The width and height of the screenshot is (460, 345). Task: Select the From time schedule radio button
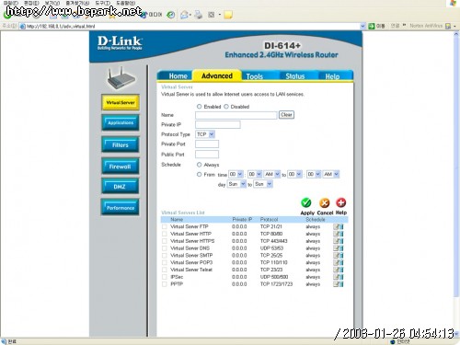(x=199, y=174)
